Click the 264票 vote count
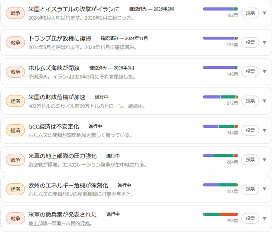This screenshot has height=233, width=272. pyautogui.click(x=232, y=162)
